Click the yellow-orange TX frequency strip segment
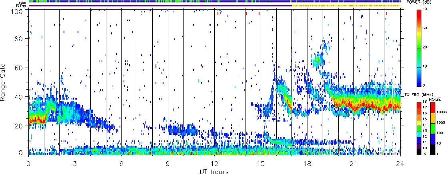The height and width of the screenshot is (174, 447). [x=346, y=6]
